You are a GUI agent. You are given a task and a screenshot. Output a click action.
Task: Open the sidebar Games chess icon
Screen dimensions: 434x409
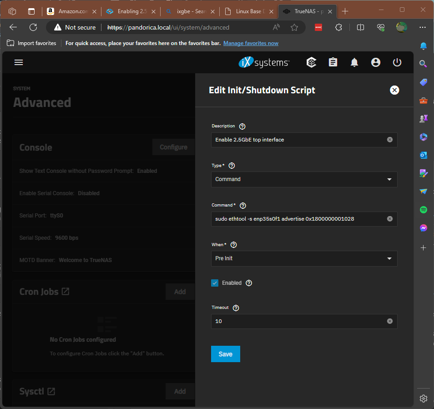click(x=423, y=119)
